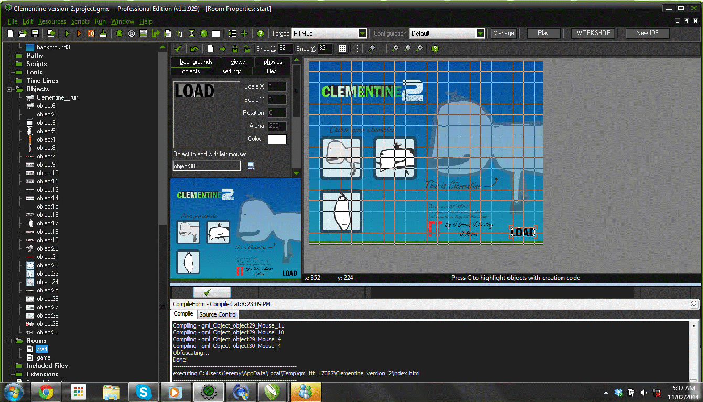Switch to the backgrounds tab
Viewport: 703px width, 402px height.
pos(196,62)
